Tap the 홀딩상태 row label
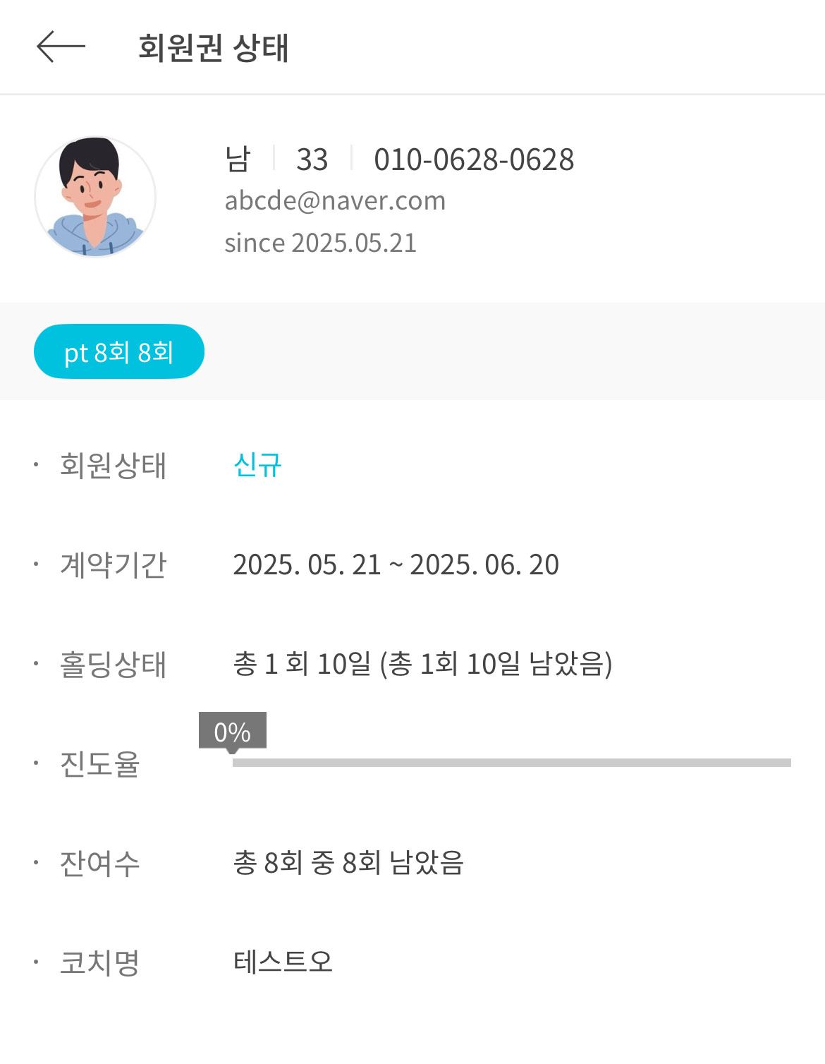The image size is (825, 1064). [x=113, y=665]
